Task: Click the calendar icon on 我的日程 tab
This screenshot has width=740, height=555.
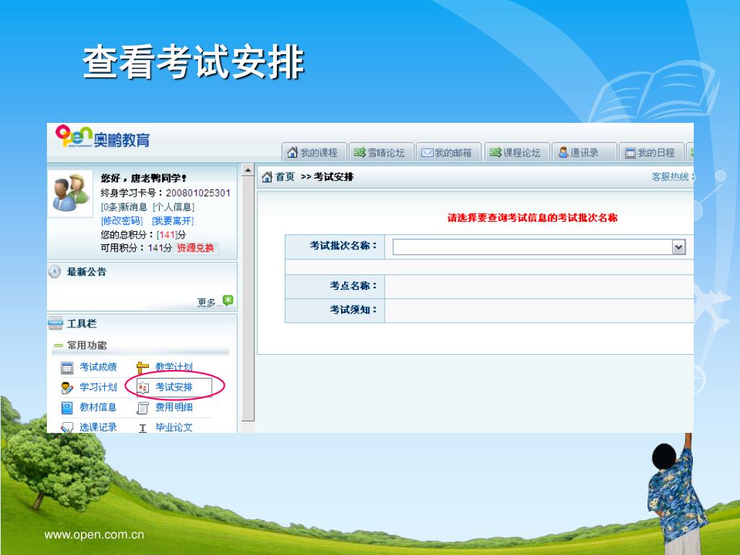Action: [x=630, y=152]
